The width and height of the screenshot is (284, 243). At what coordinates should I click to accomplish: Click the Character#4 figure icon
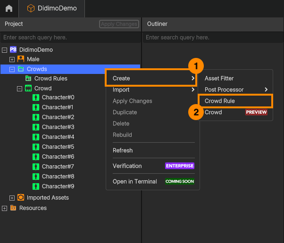(36, 137)
